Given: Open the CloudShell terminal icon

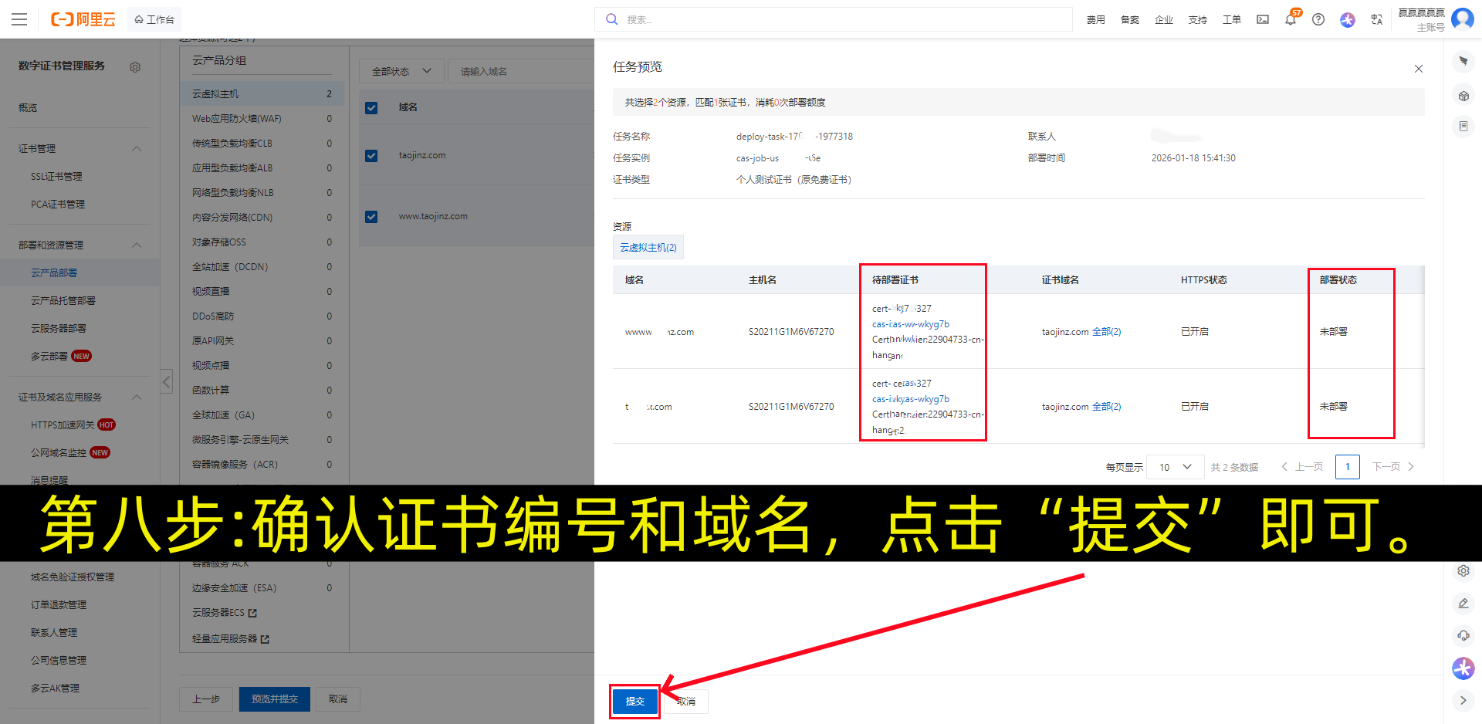Looking at the screenshot, I should pyautogui.click(x=1262, y=19).
